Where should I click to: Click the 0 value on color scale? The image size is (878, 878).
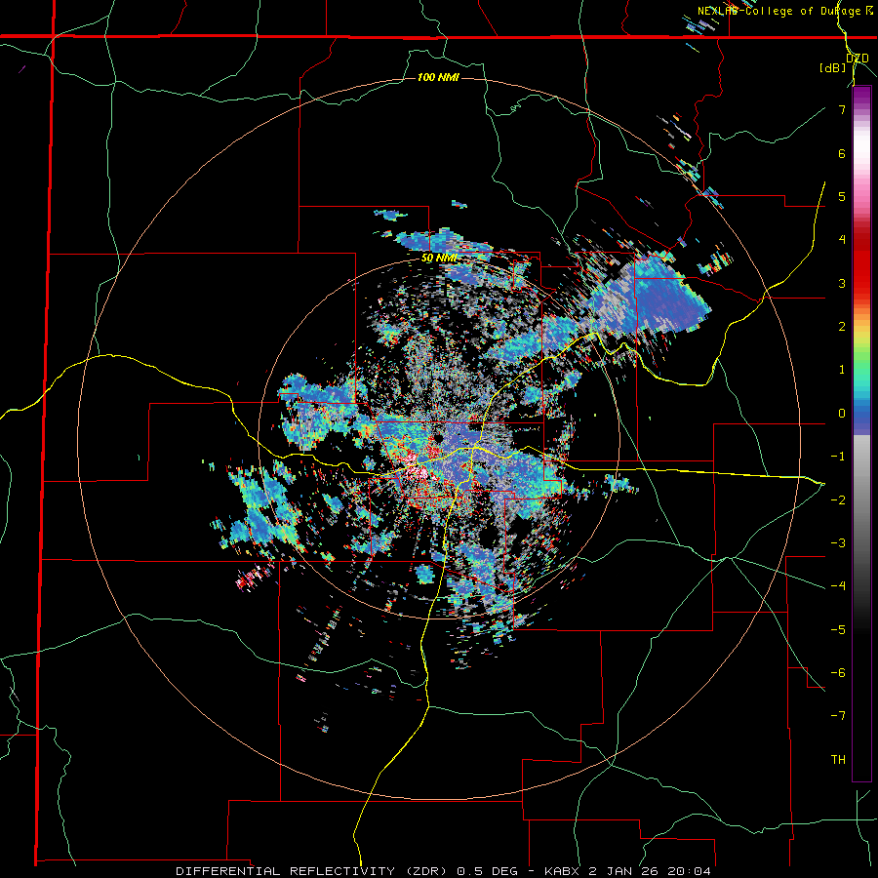[842, 414]
